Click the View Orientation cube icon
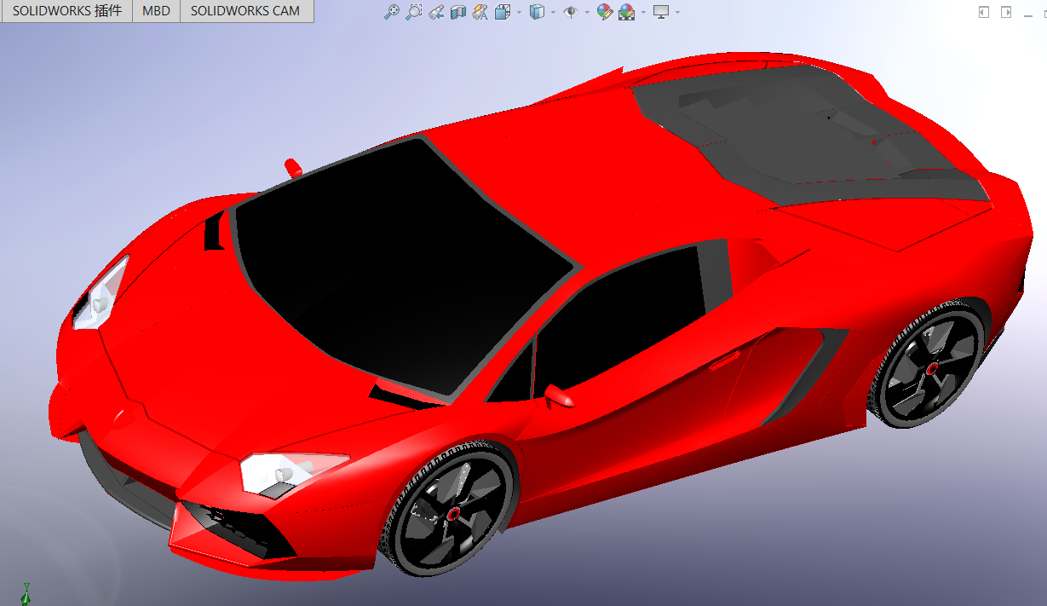 tap(503, 12)
